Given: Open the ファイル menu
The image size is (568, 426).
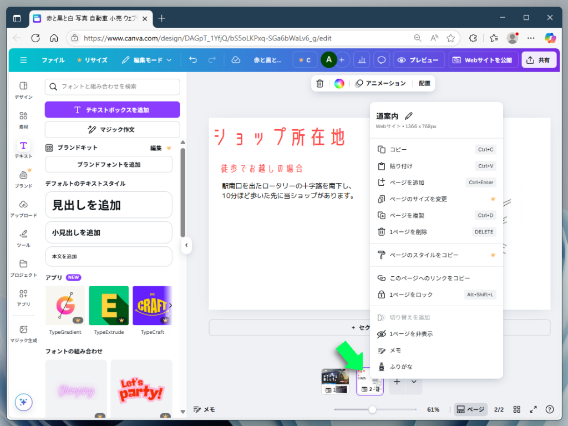Looking at the screenshot, I should (x=53, y=60).
